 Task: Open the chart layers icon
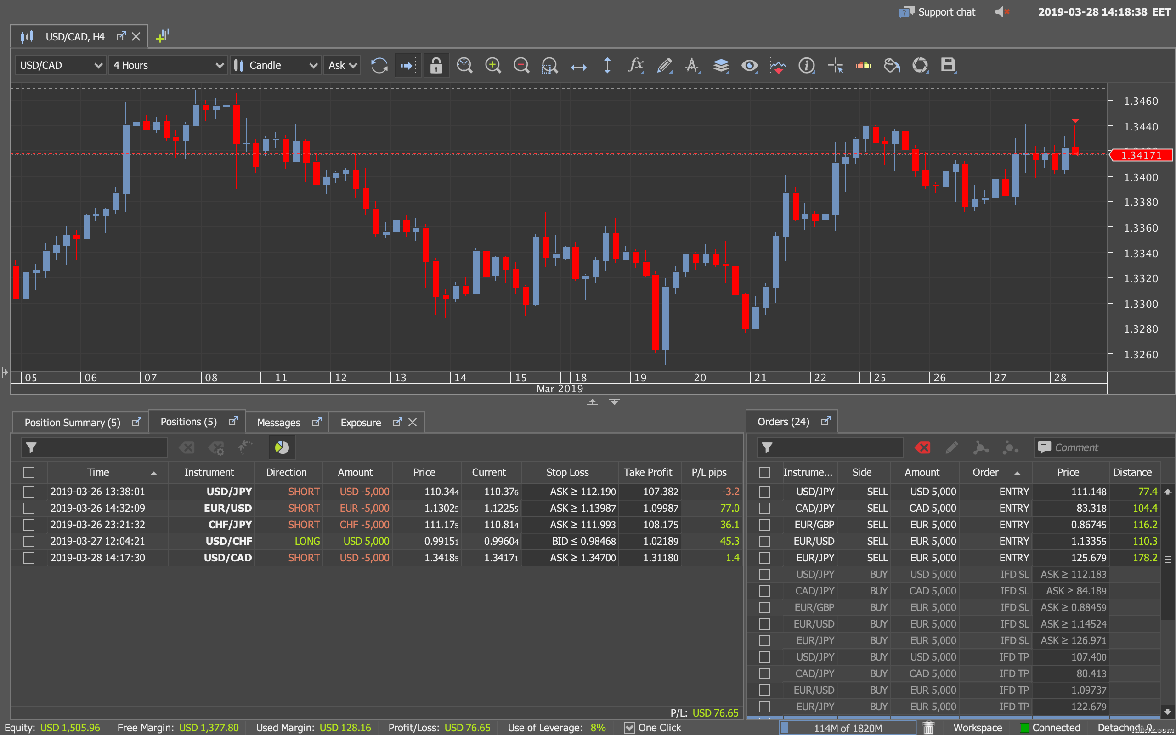tap(721, 65)
